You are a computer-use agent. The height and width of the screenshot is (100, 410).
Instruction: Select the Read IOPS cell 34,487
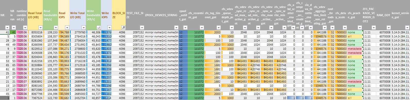[64, 41]
